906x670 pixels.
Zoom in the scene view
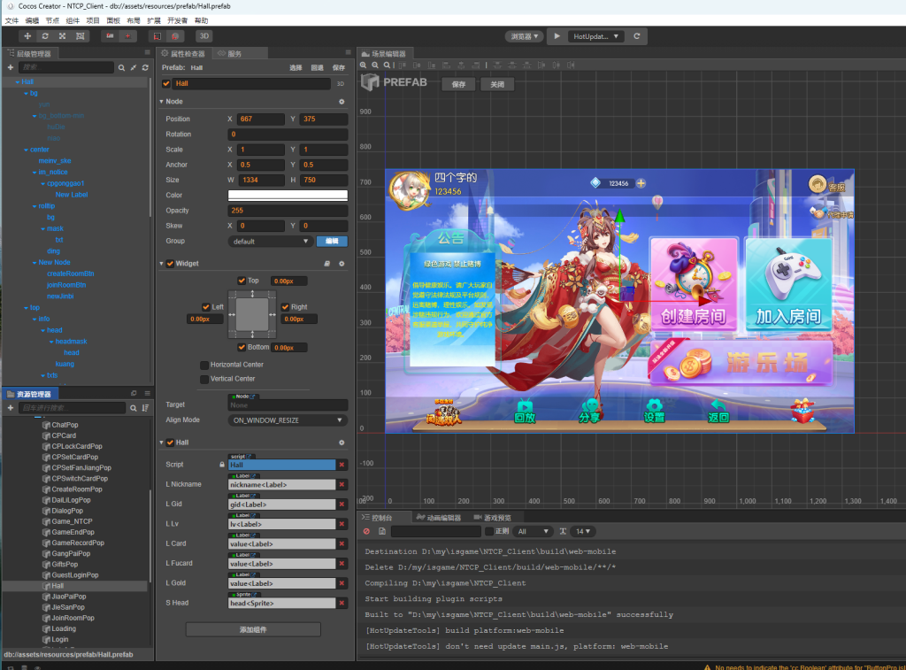tap(364, 65)
